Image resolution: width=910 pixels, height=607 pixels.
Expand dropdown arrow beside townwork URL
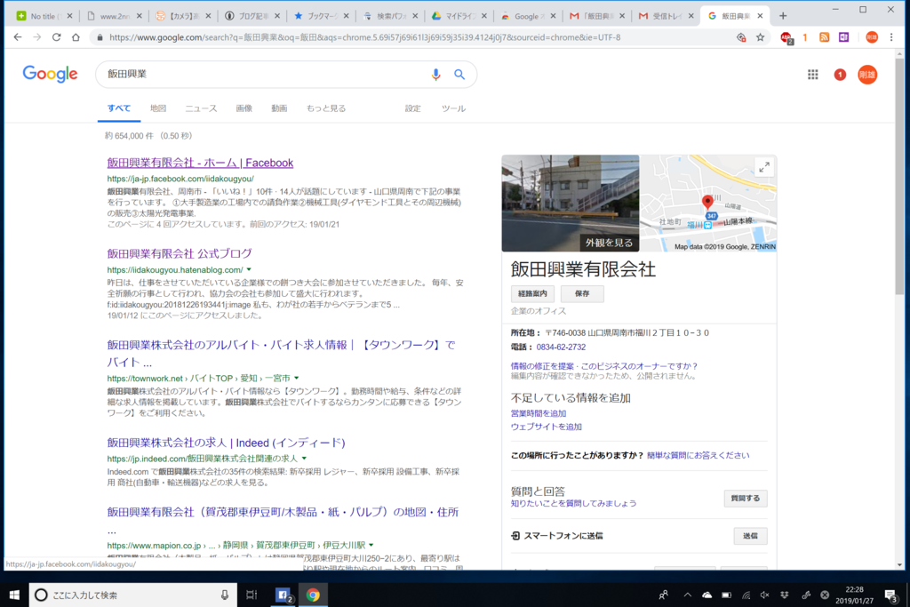(297, 378)
